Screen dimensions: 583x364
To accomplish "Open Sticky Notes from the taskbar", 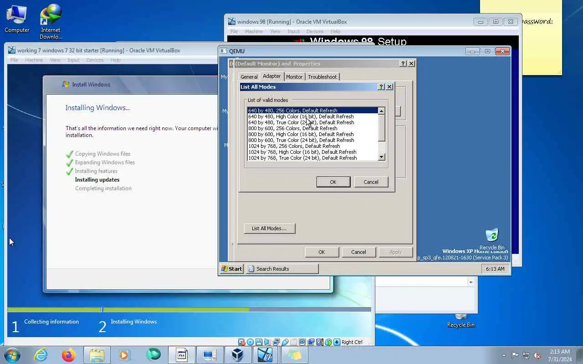I will tap(294, 355).
